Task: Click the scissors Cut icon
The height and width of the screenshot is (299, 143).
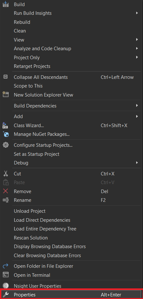Action: [x=6, y=173]
